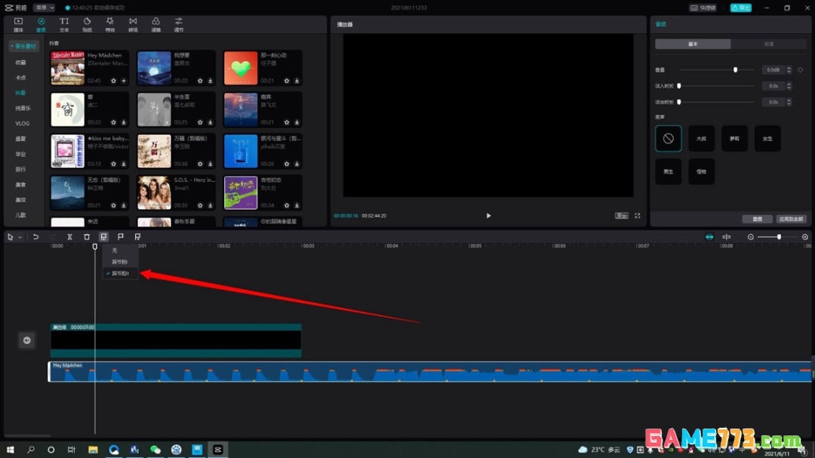This screenshot has width=815, height=458.
Task: Click the split clip tool in timeline toolbar
Action: (x=69, y=237)
